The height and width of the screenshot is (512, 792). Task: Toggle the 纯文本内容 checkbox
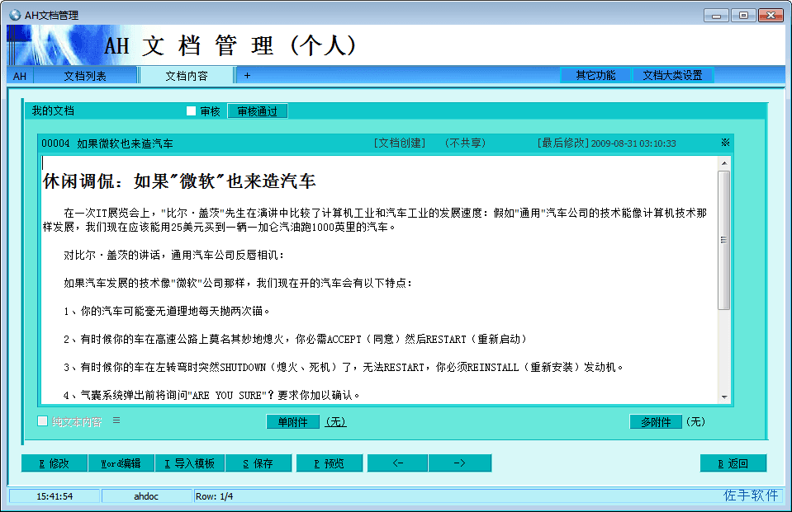click(x=42, y=421)
